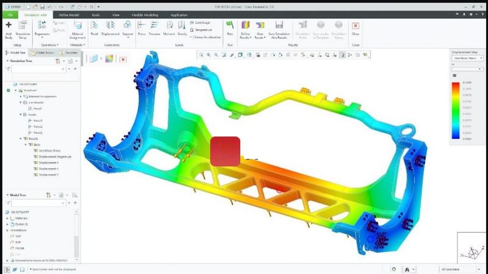Collapse the Loads tree node
This screenshot has width=488, height=274.
[x=21, y=114]
